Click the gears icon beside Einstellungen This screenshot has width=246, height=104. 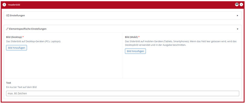pos(8,16)
